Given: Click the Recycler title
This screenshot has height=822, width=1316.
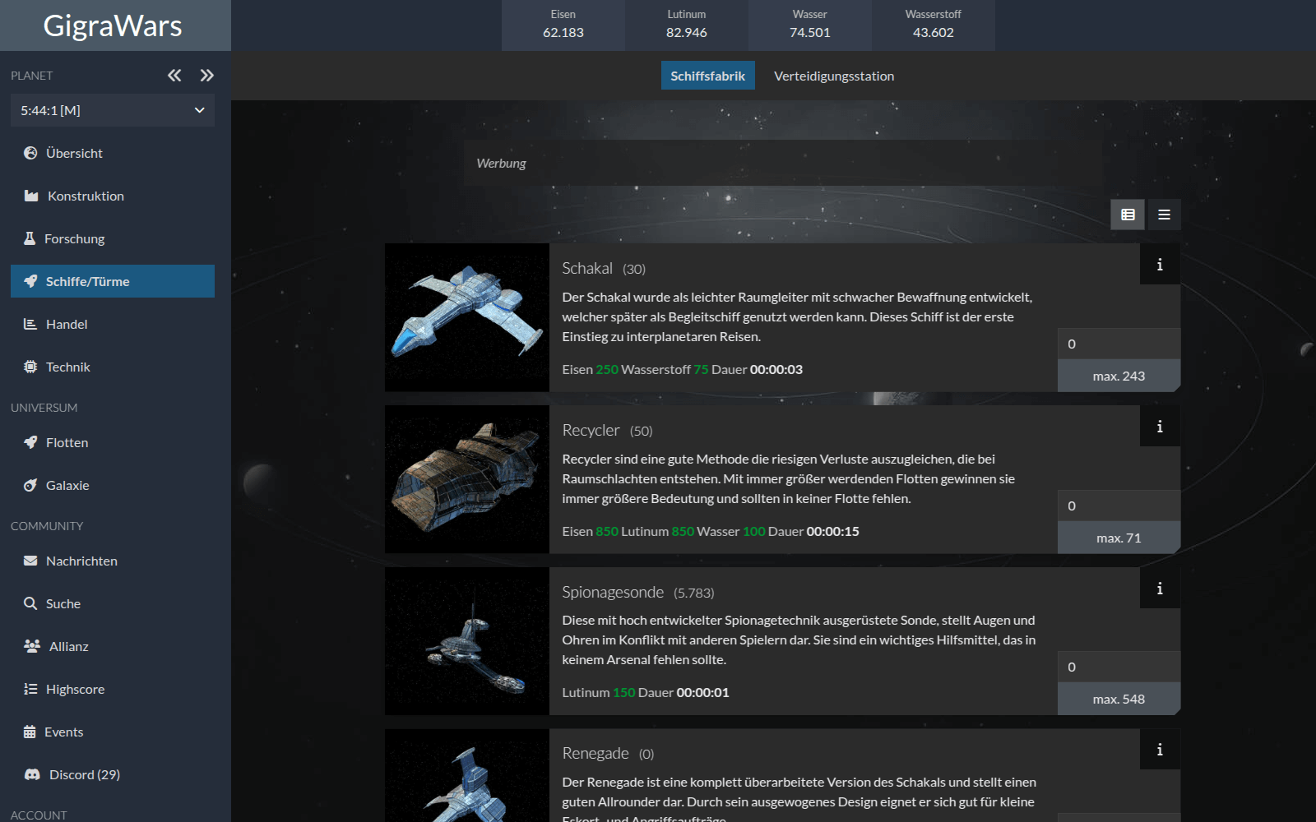Looking at the screenshot, I should click(591, 430).
